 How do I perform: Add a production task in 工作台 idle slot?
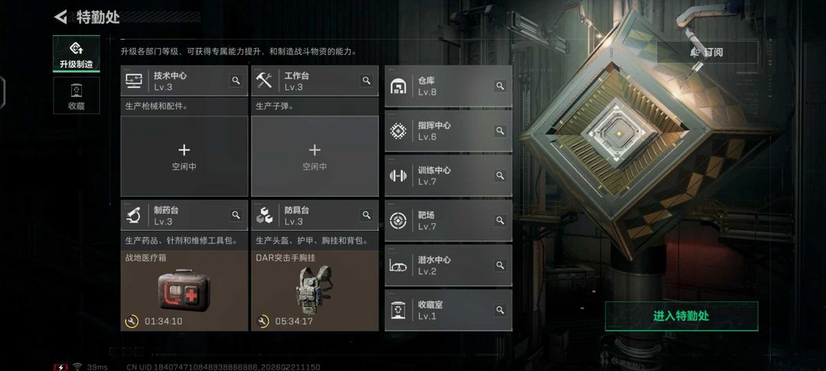[314, 156]
